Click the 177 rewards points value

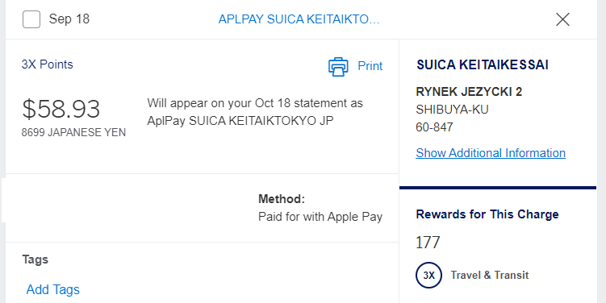coord(428,243)
